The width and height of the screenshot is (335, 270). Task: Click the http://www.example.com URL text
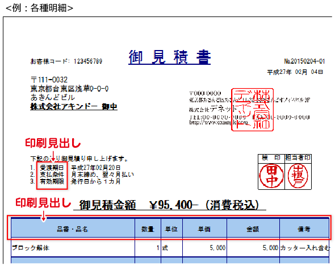[x=219, y=123]
